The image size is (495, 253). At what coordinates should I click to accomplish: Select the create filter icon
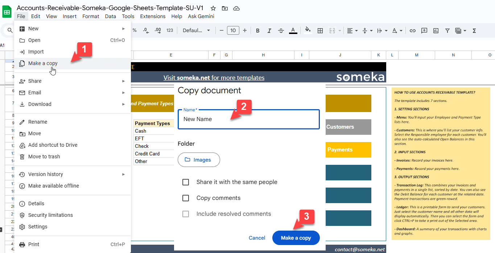click(x=447, y=30)
